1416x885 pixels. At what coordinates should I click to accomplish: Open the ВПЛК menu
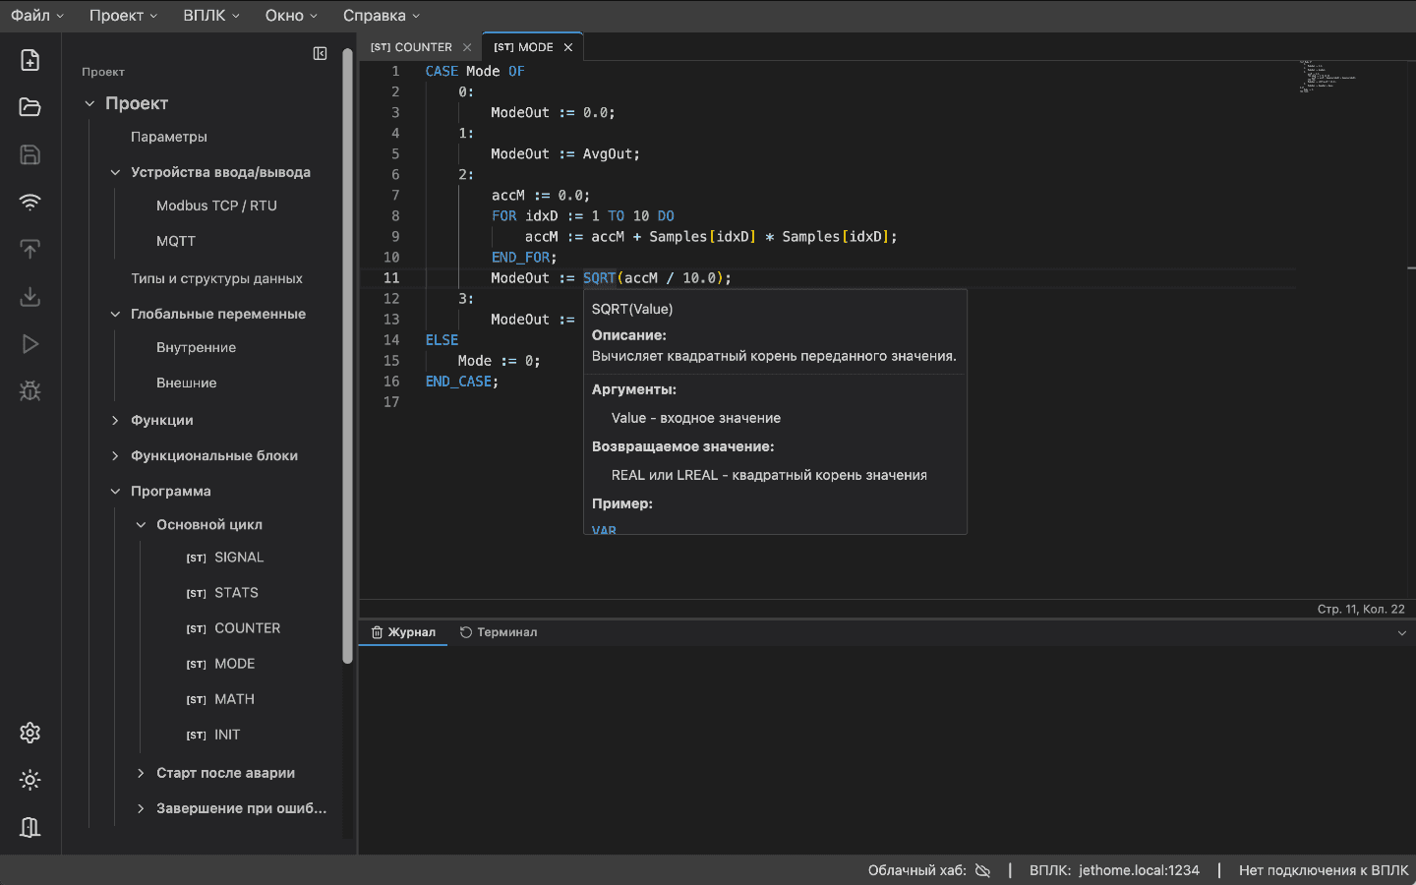(211, 16)
